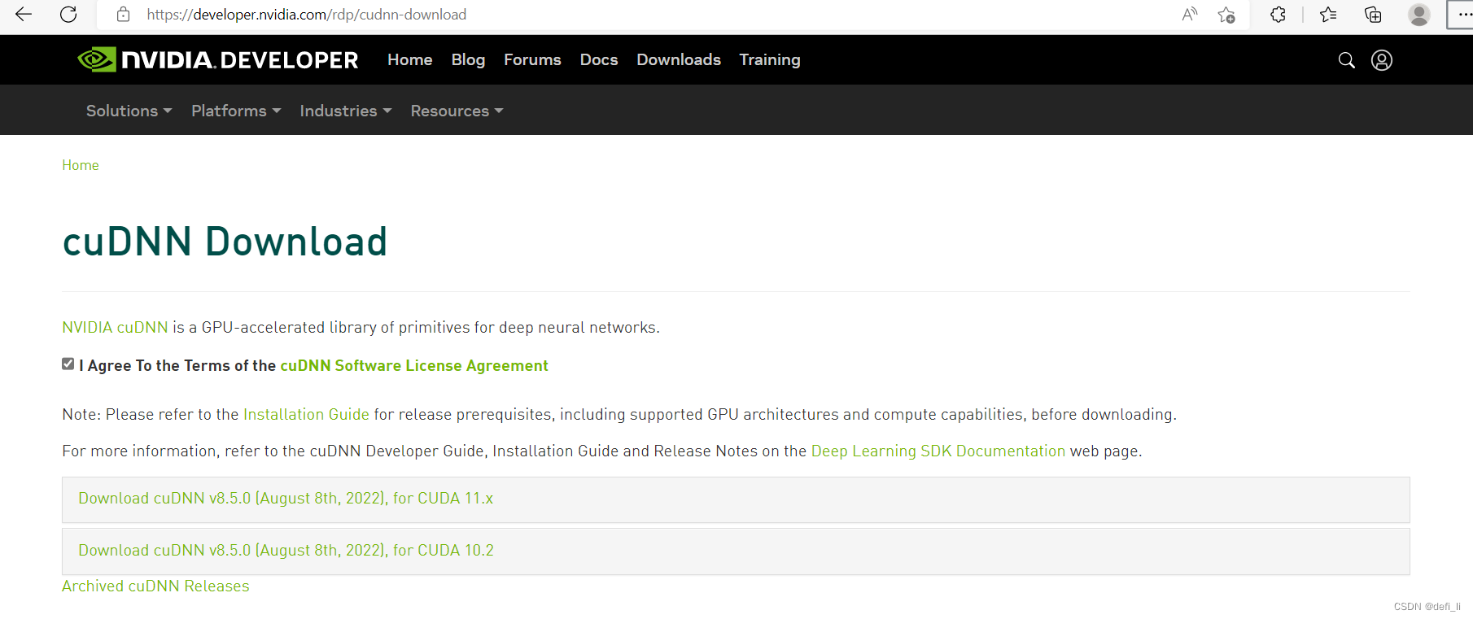
Task: Open site search with magnifier icon
Action: (1347, 60)
